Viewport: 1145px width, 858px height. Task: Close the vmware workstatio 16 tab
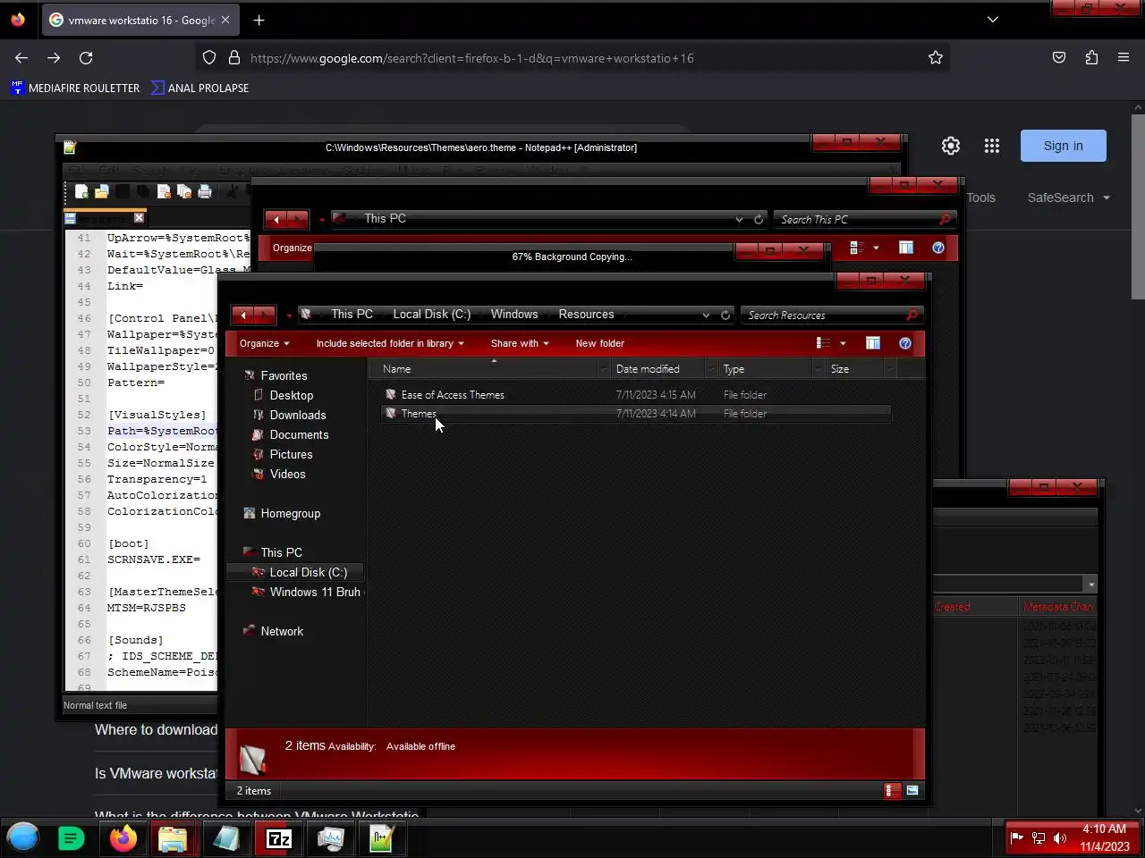(x=225, y=20)
